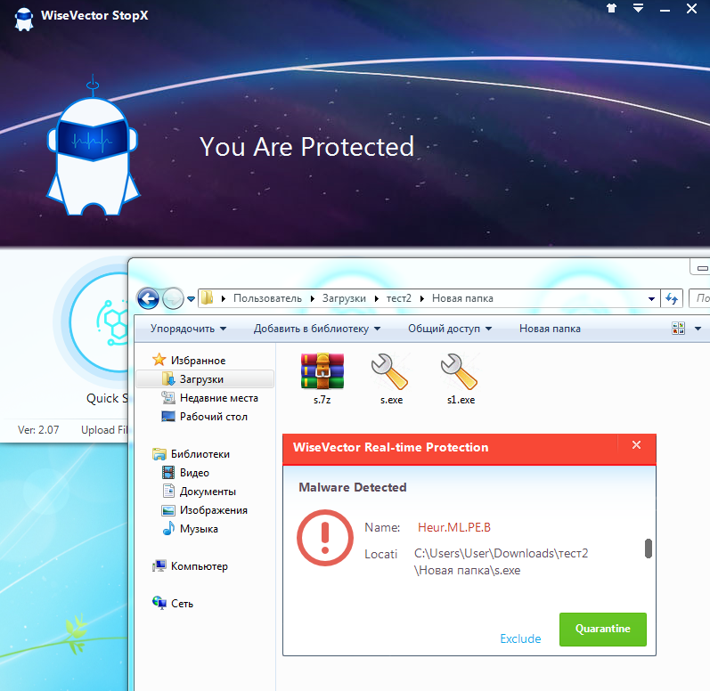This screenshot has height=691, width=710.
Task: Click the Malware Detected heading
Action: pos(352,487)
